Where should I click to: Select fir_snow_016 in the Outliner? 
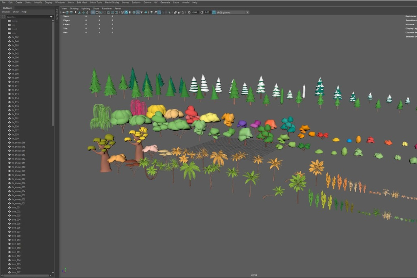[x=18, y=142]
